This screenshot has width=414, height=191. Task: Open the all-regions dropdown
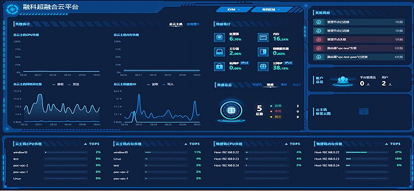(271, 9)
